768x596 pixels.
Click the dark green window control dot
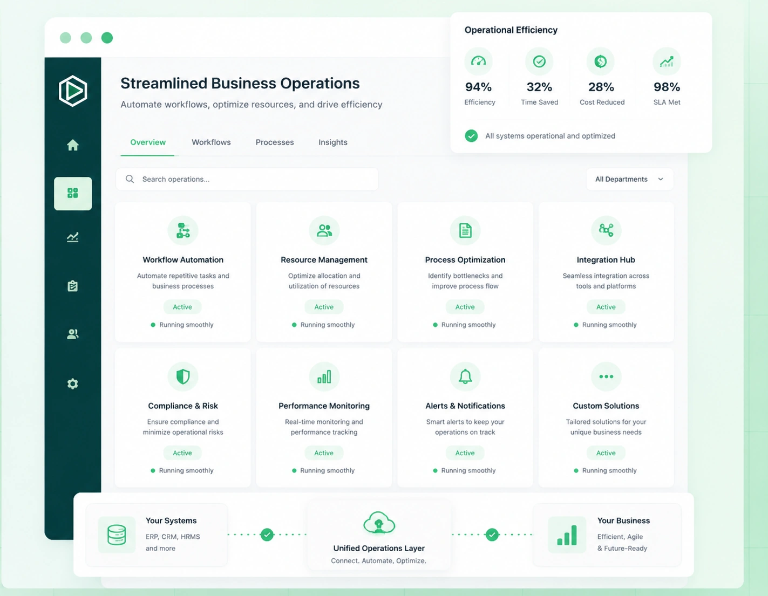pos(107,38)
